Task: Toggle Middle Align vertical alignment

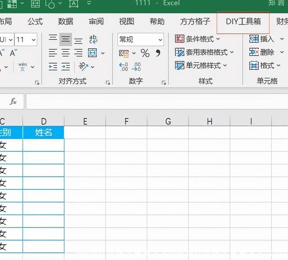Action: click(66, 40)
